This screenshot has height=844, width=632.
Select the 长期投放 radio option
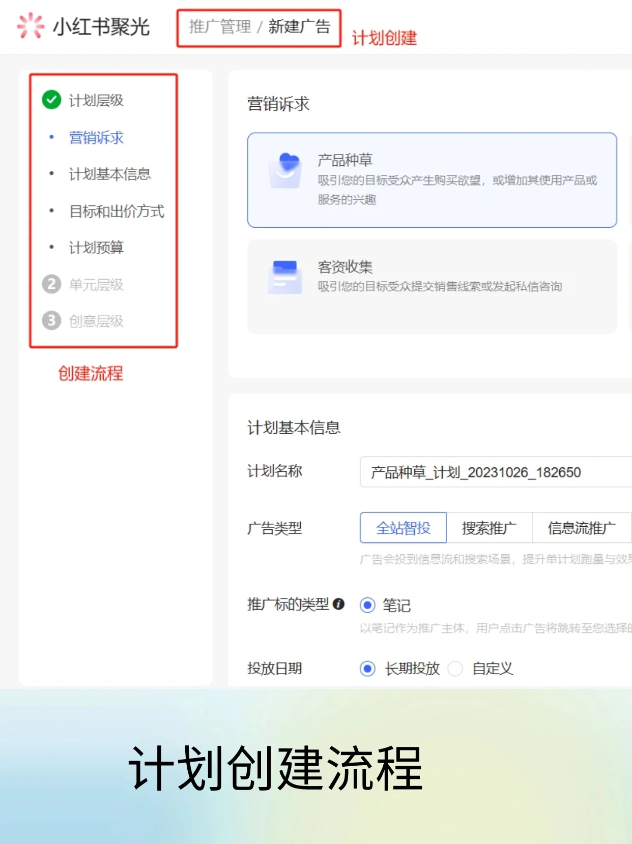pyautogui.click(x=367, y=669)
